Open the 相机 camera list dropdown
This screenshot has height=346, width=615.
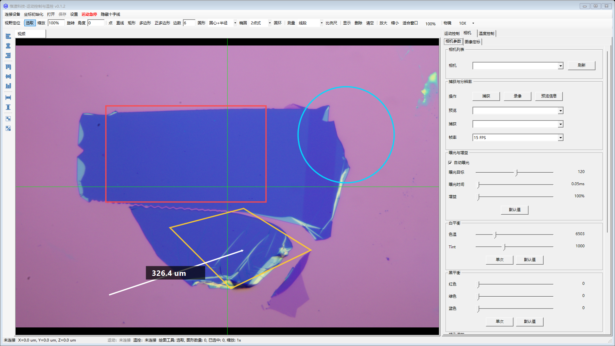coord(560,66)
